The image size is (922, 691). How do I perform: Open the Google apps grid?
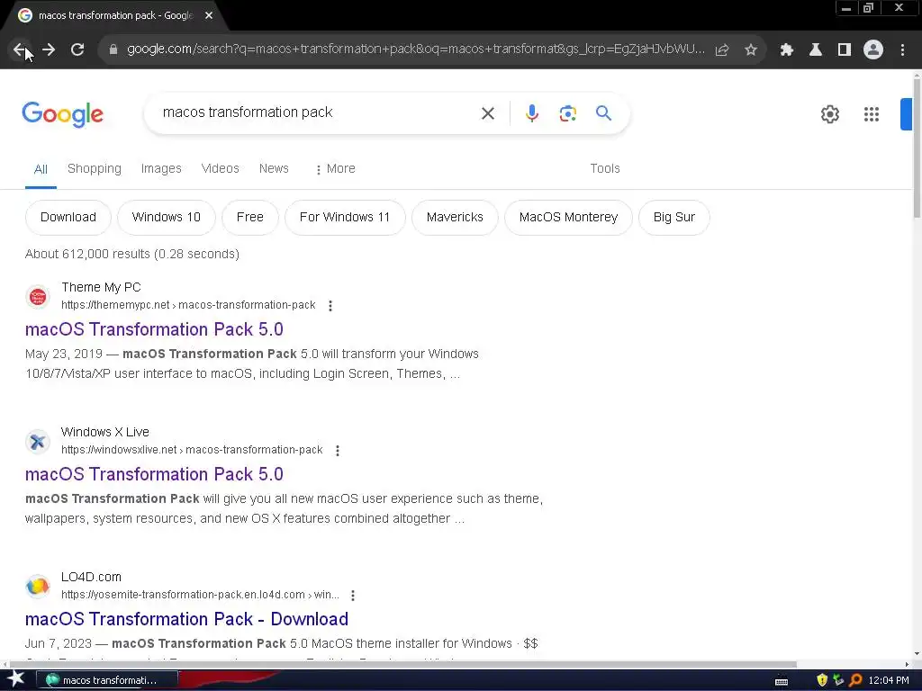[872, 114]
